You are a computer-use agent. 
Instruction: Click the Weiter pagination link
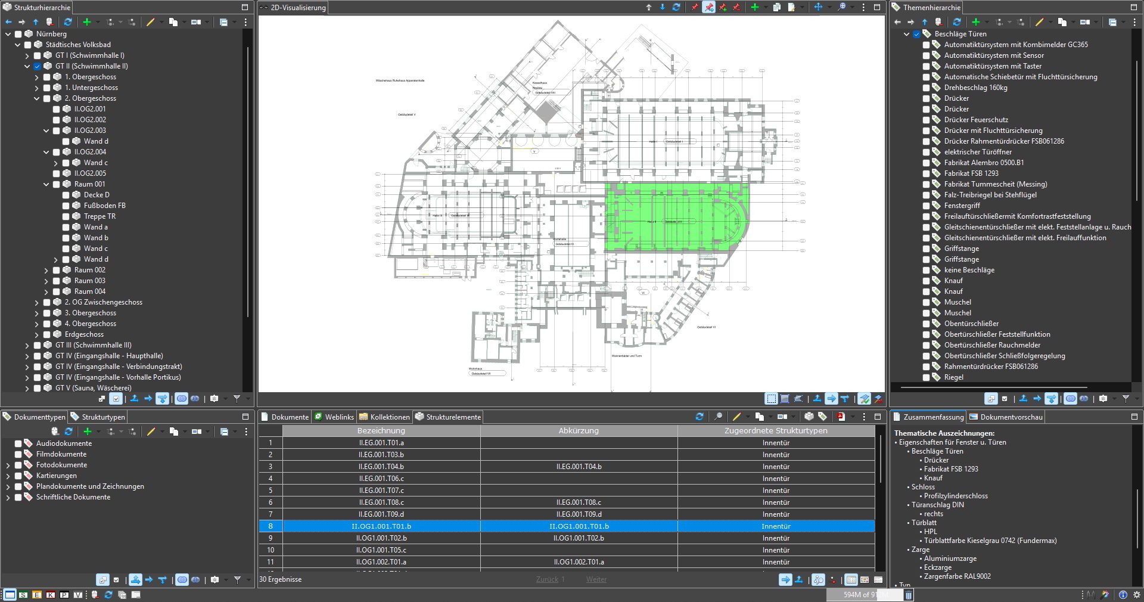coord(596,579)
